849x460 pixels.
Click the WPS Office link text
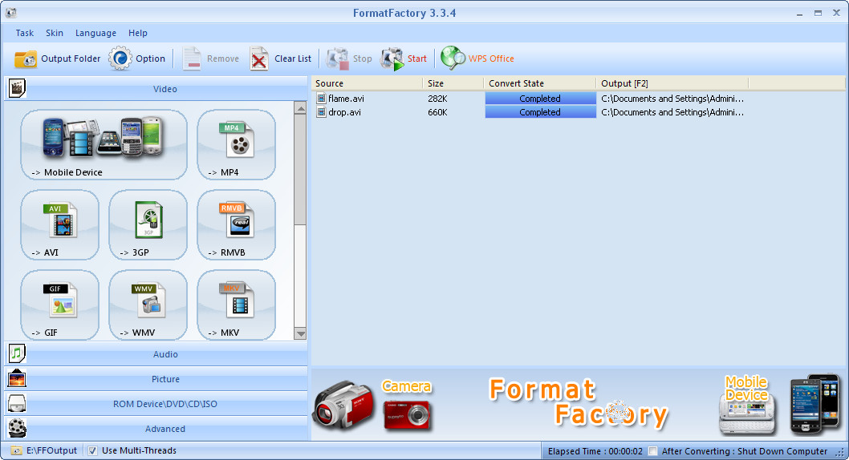(x=491, y=59)
